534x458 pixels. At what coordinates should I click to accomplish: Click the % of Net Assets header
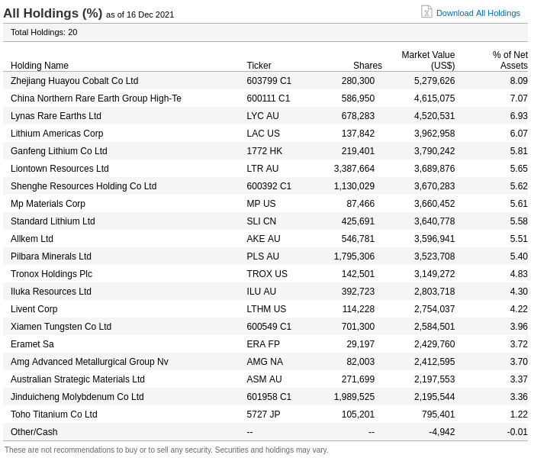510,60
